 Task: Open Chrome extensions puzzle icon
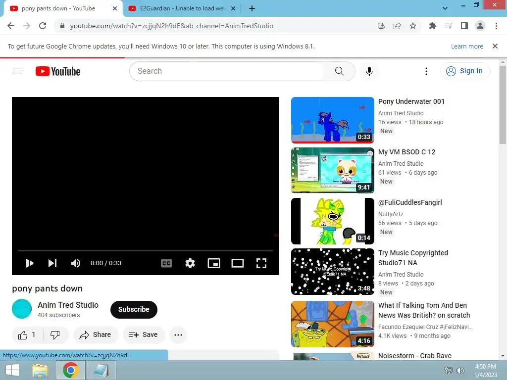(x=433, y=26)
